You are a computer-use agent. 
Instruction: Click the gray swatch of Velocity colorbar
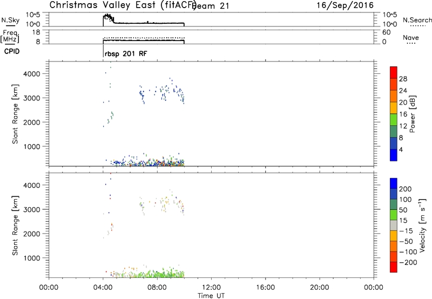(x=394, y=225)
